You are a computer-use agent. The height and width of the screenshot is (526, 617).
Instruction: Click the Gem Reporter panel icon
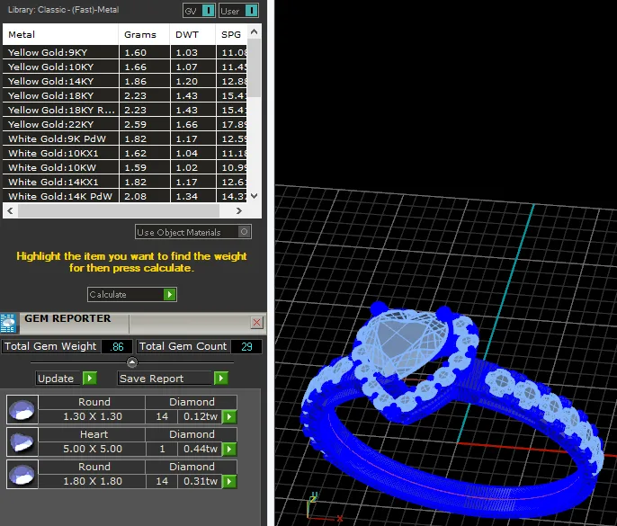[8, 323]
